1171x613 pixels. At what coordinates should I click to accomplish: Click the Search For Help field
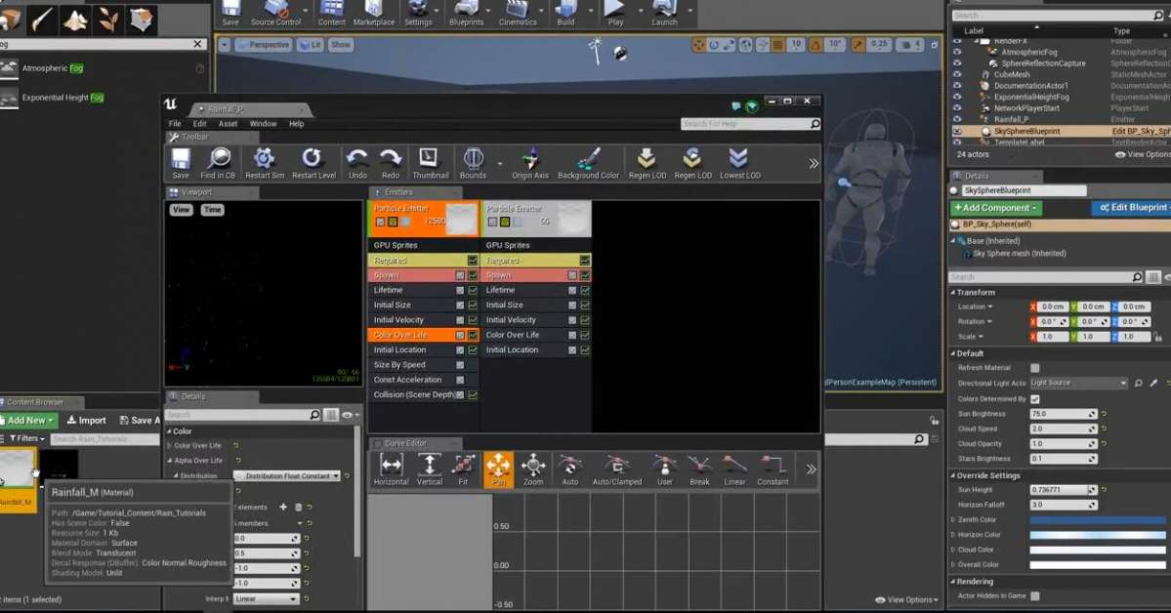click(750, 124)
